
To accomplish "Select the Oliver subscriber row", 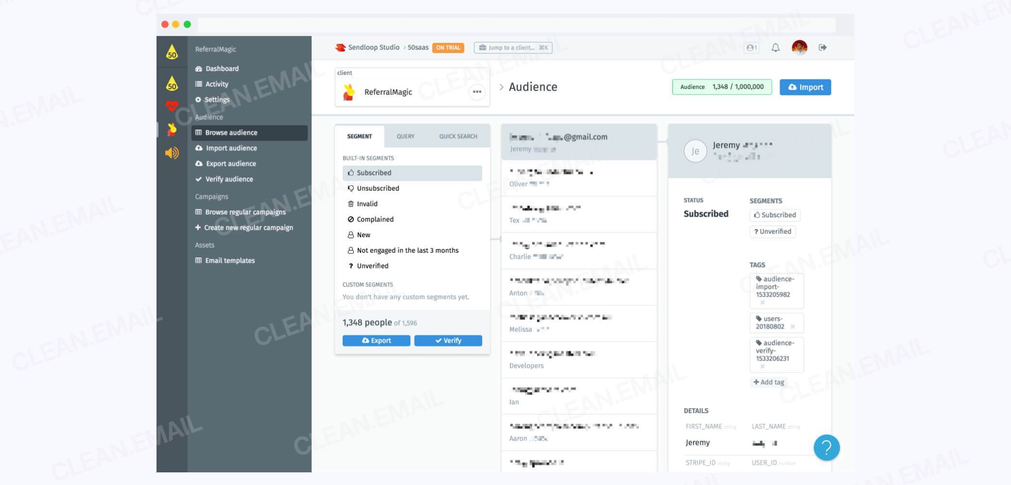I will click(x=579, y=178).
